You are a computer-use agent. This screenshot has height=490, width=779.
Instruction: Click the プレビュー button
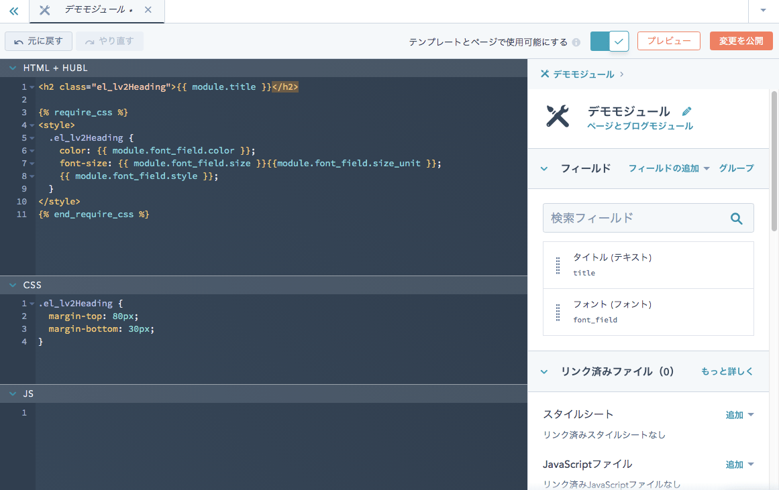pyautogui.click(x=668, y=41)
